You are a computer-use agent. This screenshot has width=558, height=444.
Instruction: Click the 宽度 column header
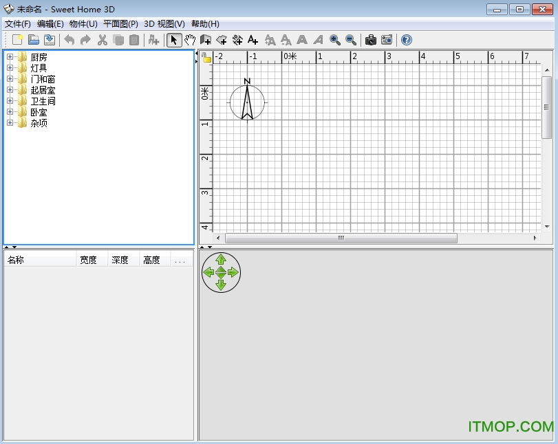[88, 260]
